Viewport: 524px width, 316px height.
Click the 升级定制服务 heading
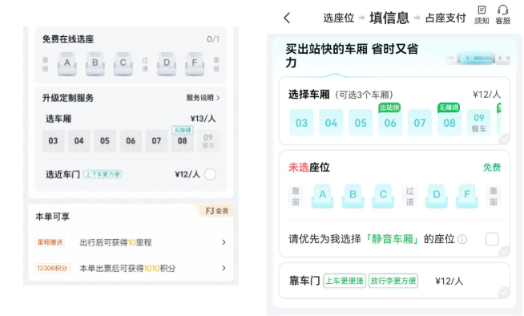click(68, 98)
